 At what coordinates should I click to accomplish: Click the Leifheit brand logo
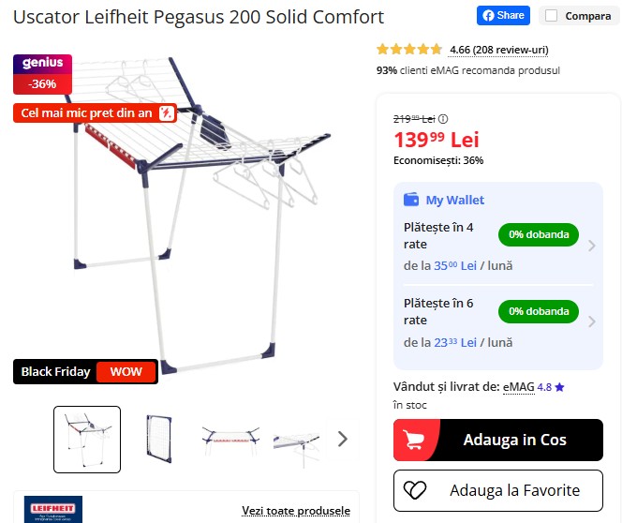point(53,507)
